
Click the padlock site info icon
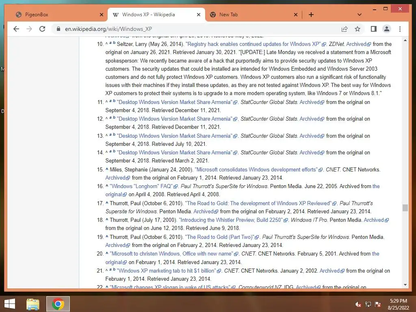pyautogui.click(x=58, y=29)
